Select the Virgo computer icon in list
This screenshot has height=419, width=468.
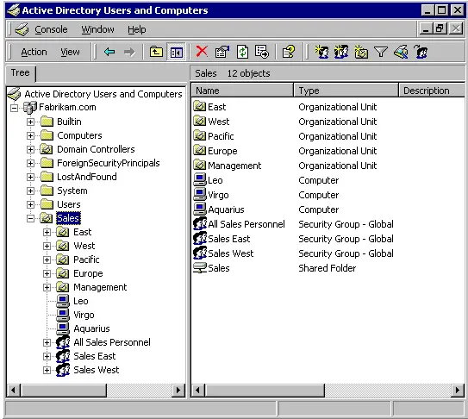200,195
